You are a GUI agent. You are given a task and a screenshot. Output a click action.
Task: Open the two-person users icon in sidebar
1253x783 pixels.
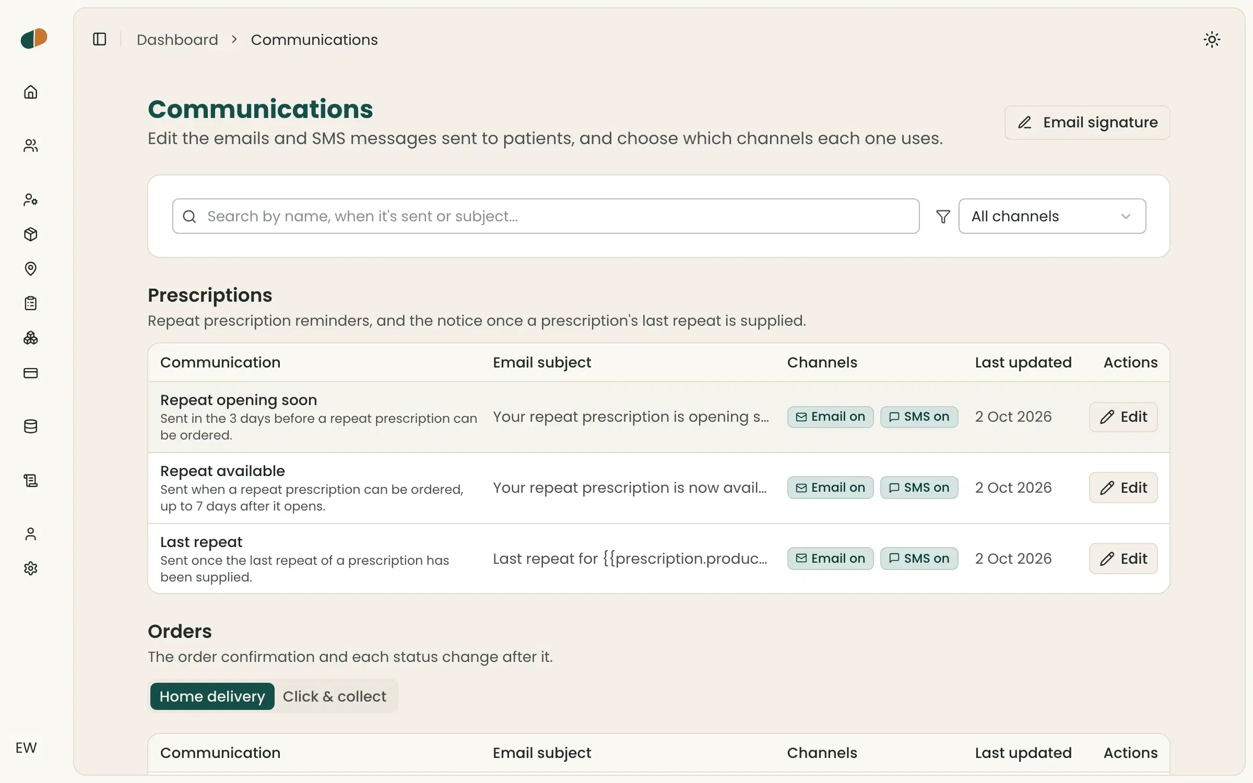(x=31, y=146)
